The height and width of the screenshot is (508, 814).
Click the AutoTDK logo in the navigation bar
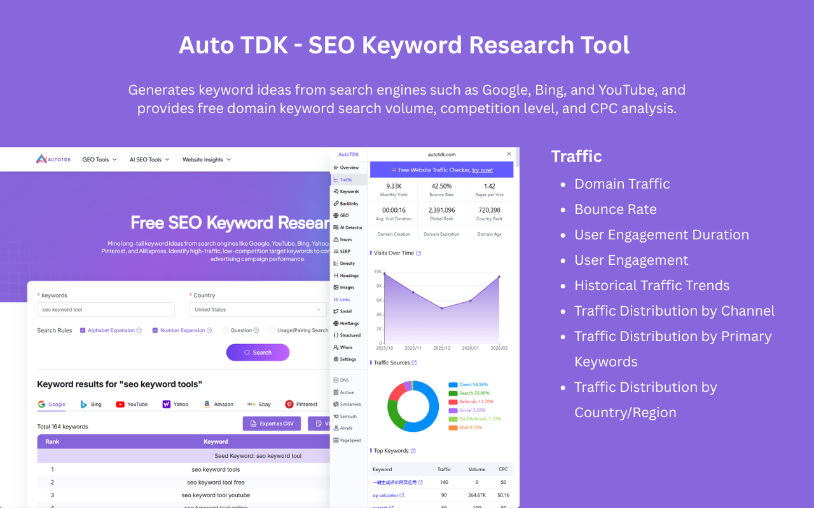(x=53, y=159)
